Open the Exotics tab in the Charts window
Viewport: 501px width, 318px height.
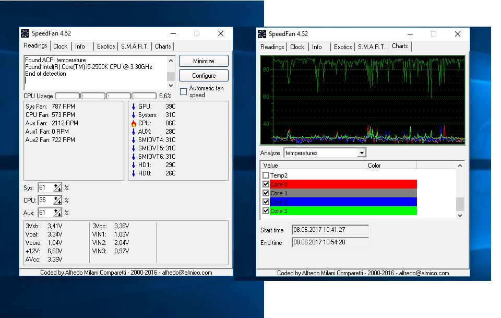pyautogui.click(x=343, y=47)
